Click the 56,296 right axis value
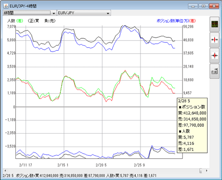This screenshot has width=222, height=180. coord(188,27)
